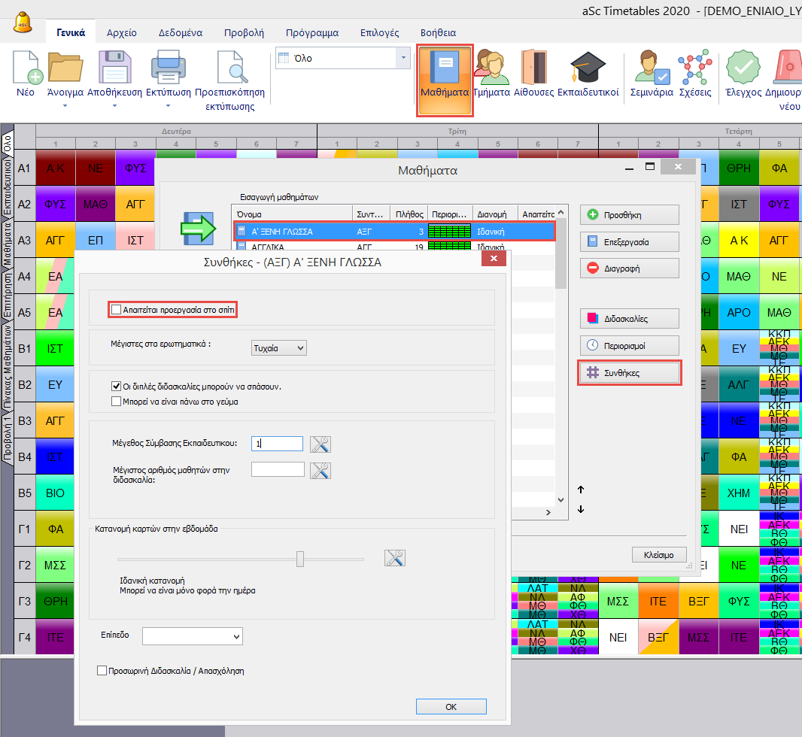
Task: Open the 'Όλο' dropdown in the ribbon
Action: 342,58
